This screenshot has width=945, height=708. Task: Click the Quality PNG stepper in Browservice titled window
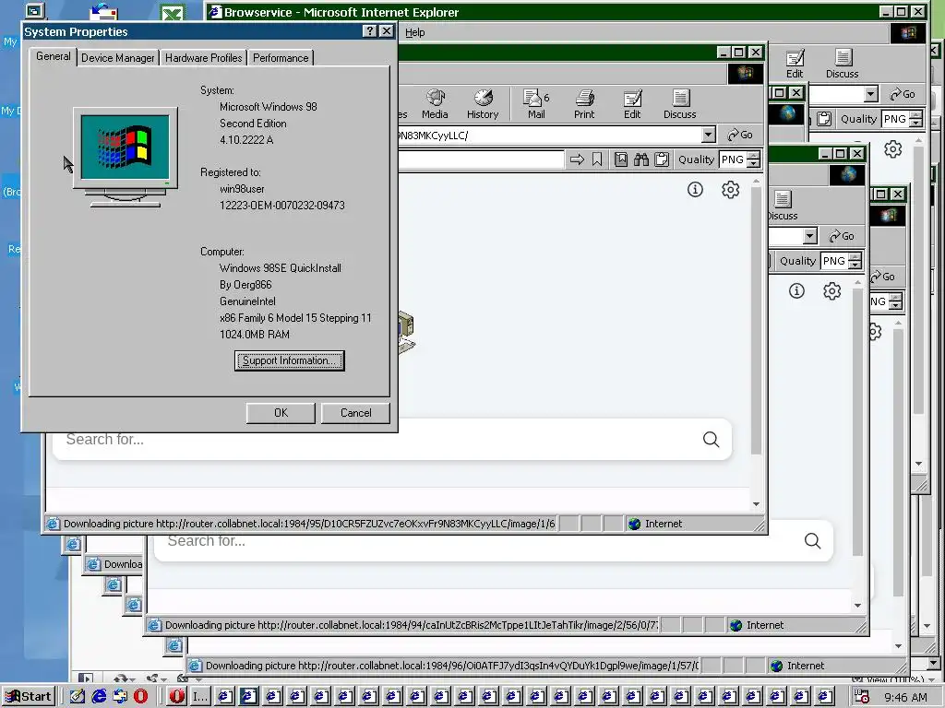coord(915,119)
